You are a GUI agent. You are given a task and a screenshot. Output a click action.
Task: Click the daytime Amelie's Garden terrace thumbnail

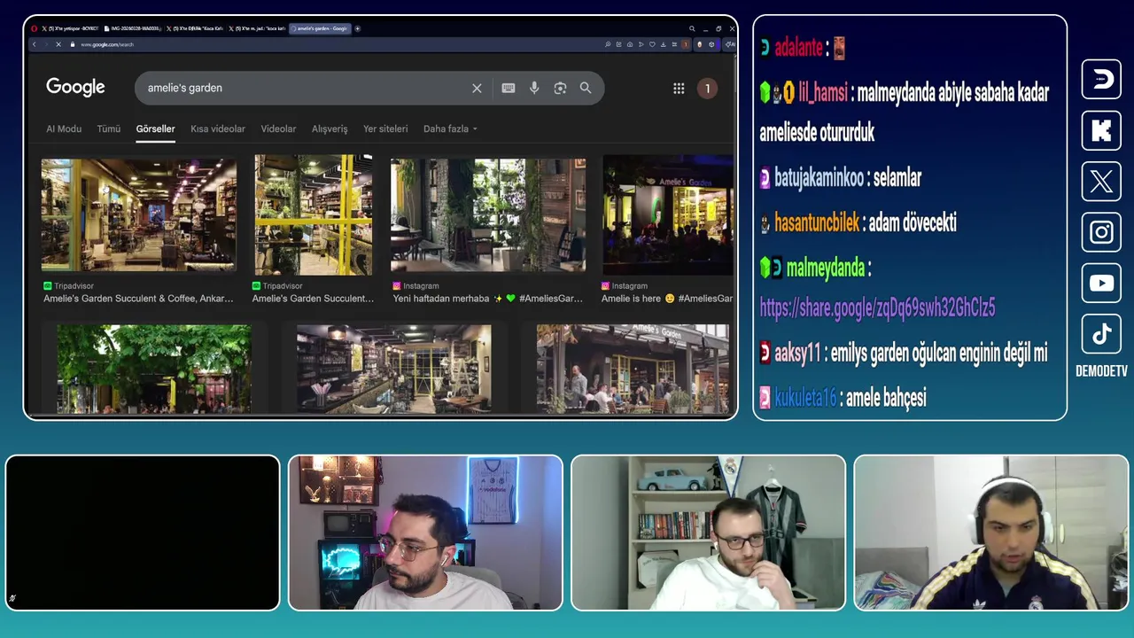(x=633, y=369)
